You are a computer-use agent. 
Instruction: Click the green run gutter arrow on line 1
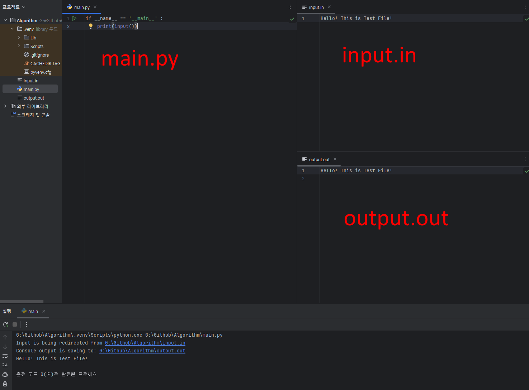[x=74, y=18]
